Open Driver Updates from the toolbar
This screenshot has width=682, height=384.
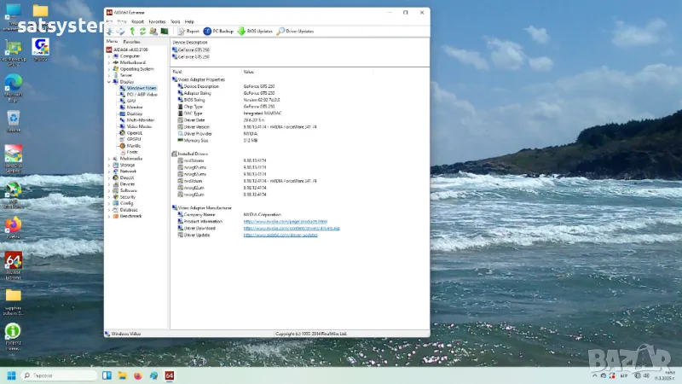tap(295, 31)
